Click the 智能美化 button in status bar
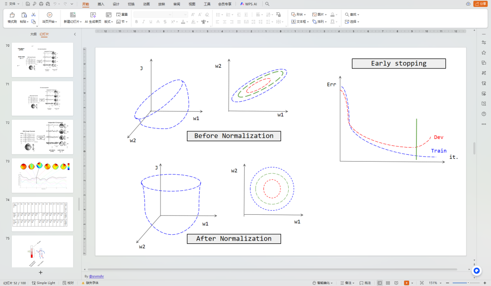This screenshot has width=491, height=286. click(322, 283)
